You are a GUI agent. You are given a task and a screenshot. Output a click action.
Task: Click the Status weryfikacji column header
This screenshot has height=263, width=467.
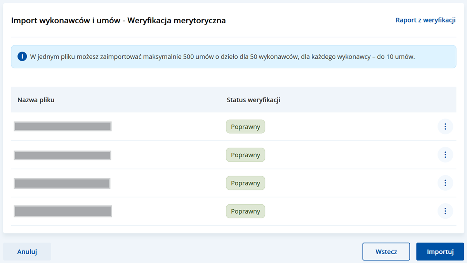(253, 100)
